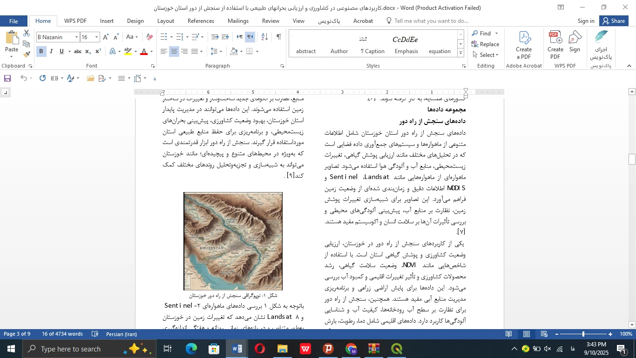Click Create a PDF in Adobe Acrobat group

[x=523, y=45]
